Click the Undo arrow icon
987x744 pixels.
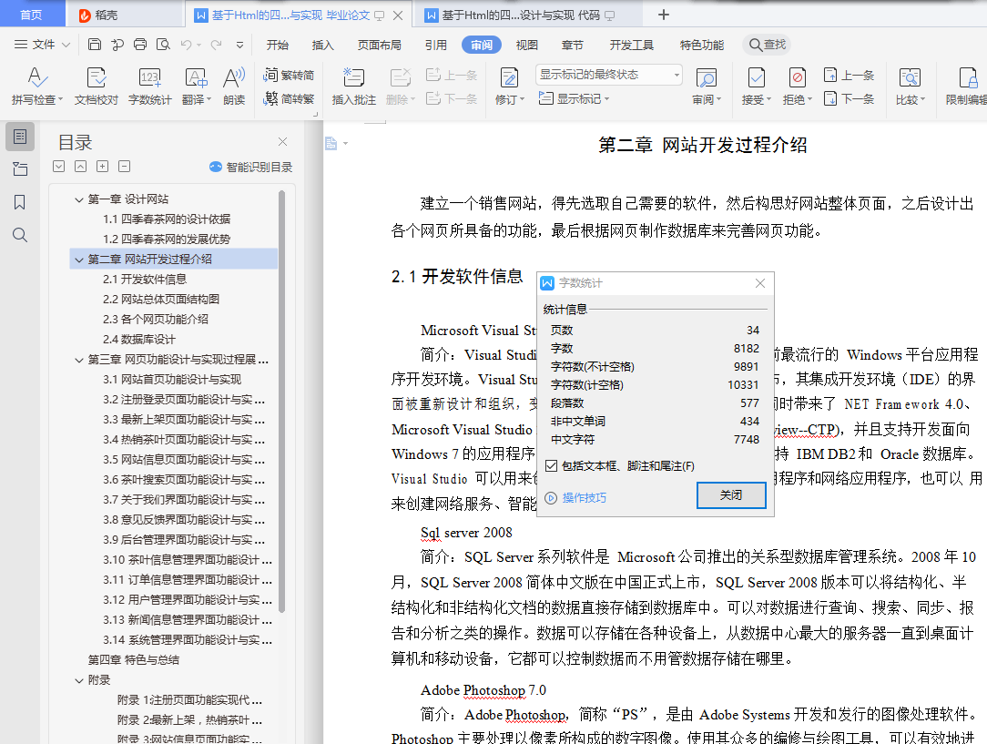(186, 44)
